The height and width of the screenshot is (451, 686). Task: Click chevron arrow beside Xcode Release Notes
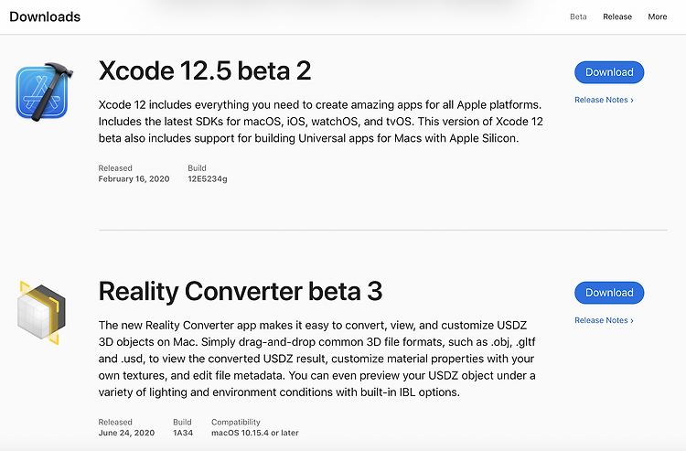point(632,101)
